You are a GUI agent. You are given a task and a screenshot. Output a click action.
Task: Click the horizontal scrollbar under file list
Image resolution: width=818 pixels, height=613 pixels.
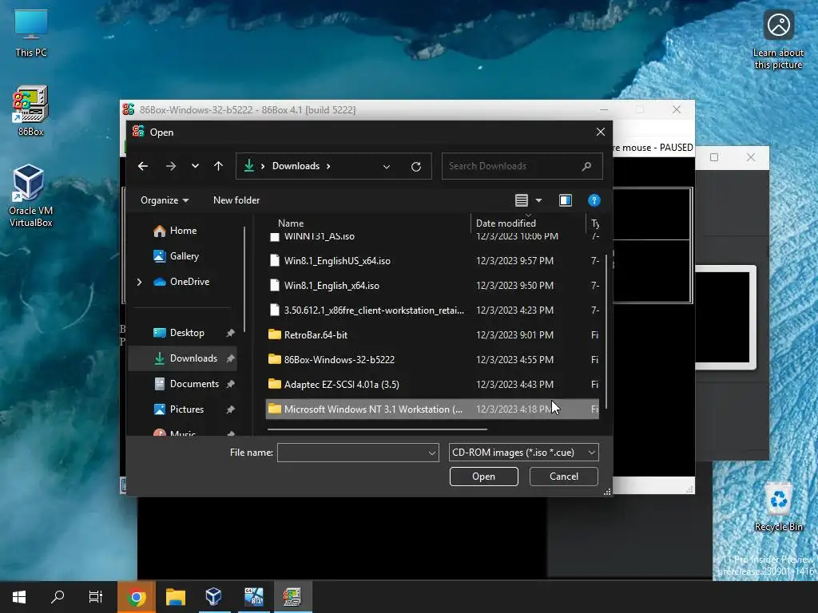pyautogui.click(x=377, y=429)
